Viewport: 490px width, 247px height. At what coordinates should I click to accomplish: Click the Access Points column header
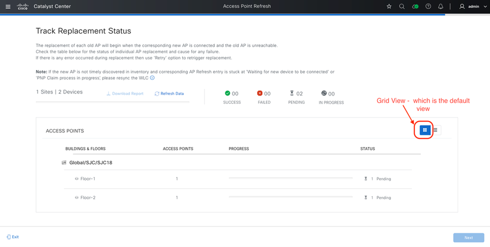click(x=178, y=148)
